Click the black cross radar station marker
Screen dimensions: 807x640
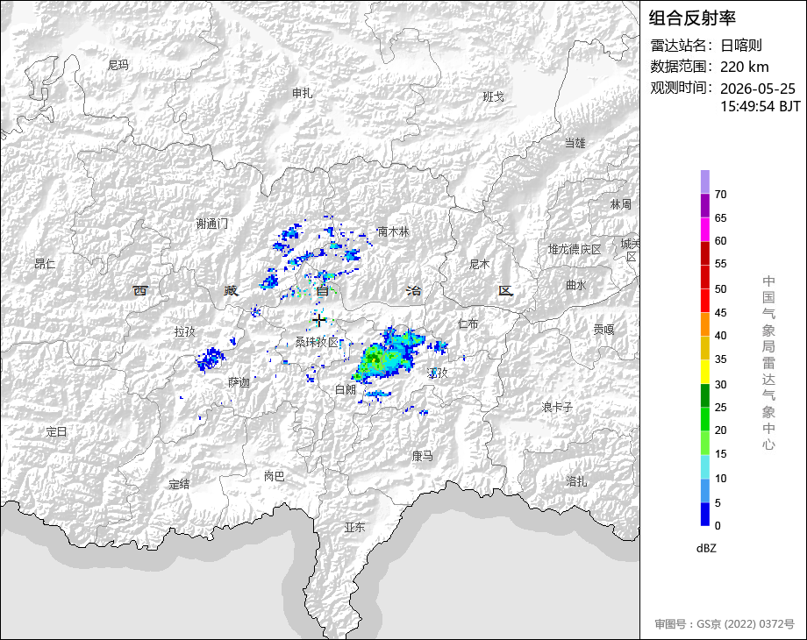point(319,321)
